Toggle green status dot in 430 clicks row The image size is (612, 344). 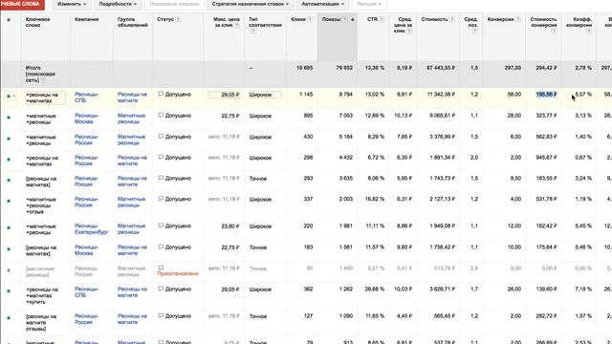click(9, 139)
